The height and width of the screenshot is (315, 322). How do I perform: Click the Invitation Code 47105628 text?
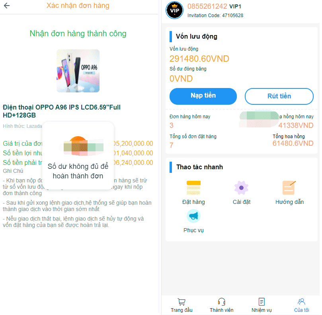coord(215,16)
